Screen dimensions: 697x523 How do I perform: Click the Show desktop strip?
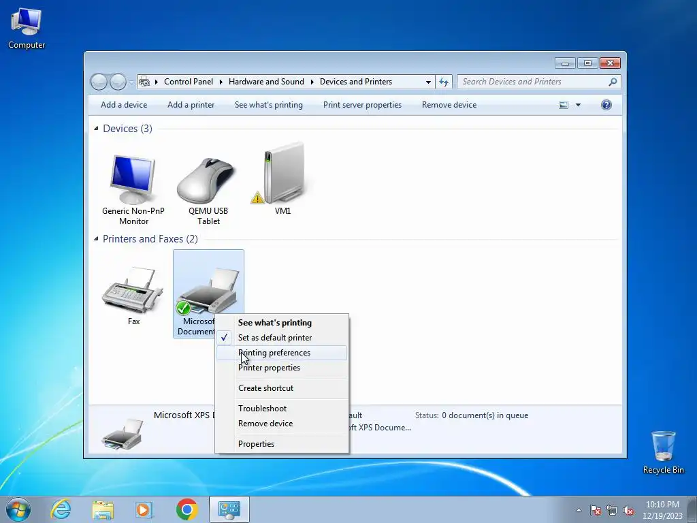(692, 509)
